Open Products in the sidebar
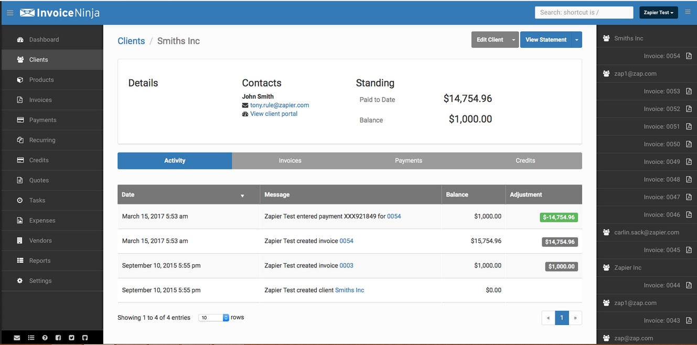This screenshot has width=697, height=345. (x=52, y=80)
